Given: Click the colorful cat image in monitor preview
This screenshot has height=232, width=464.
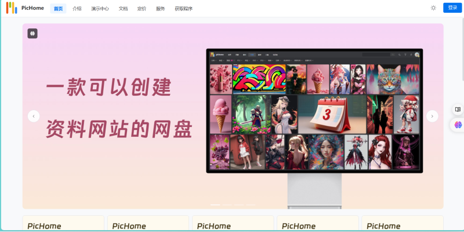Looking at the screenshot, I should [393, 79].
